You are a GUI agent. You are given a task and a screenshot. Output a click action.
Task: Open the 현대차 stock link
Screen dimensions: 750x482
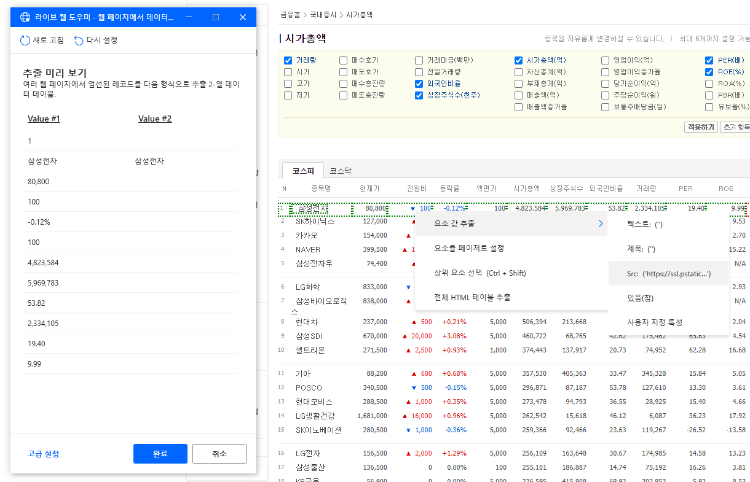click(307, 322)
